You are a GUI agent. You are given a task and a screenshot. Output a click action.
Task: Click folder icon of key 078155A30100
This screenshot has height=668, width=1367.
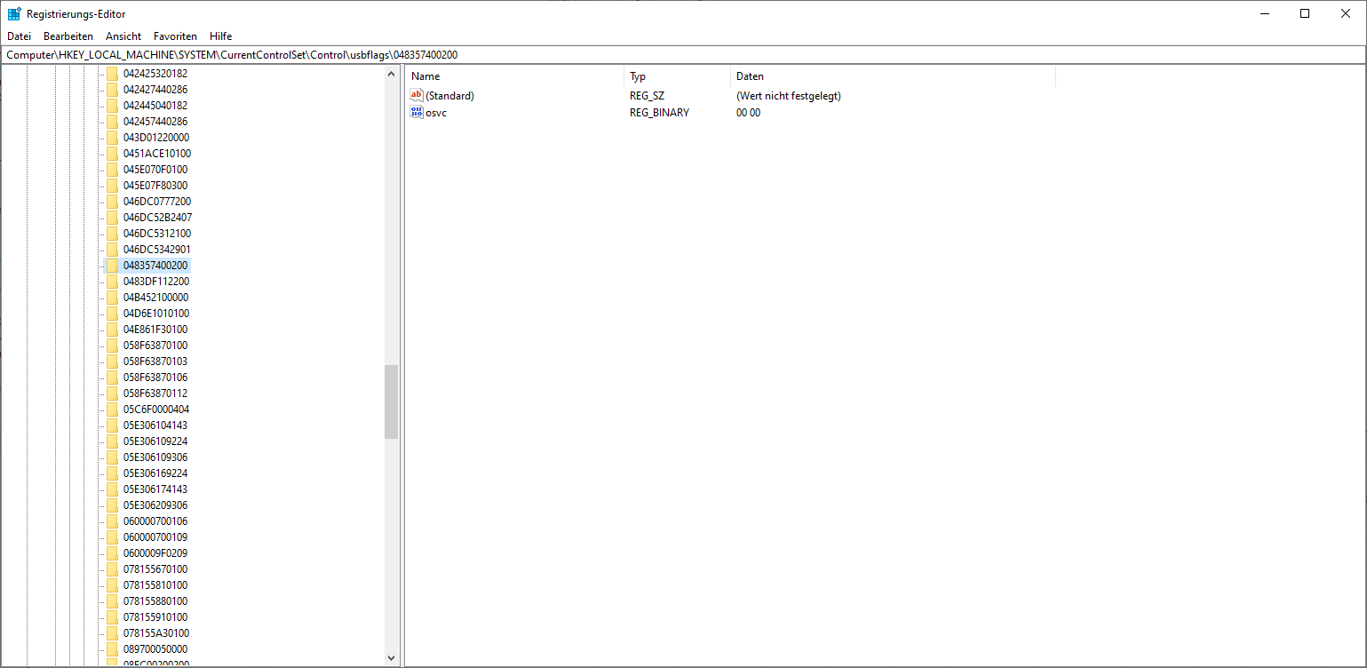[x=112, y=633]
